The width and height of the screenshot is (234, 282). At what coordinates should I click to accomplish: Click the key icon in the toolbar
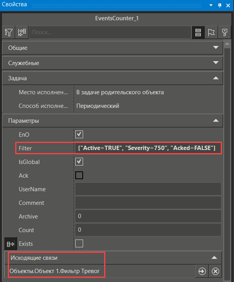pyautogui.click(x=225, y=32)
